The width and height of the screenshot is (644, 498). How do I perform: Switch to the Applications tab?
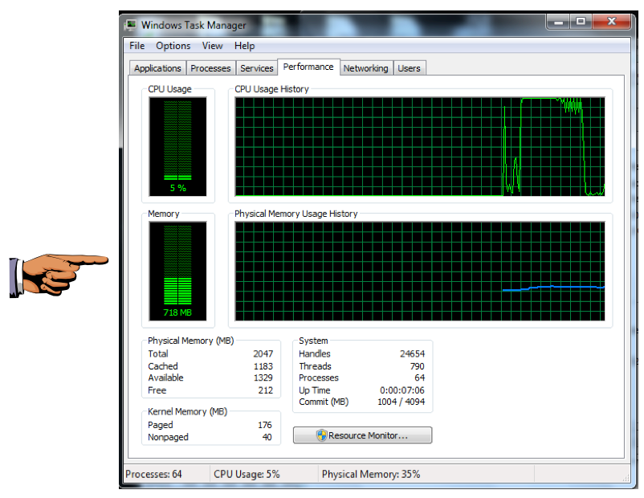157,68
